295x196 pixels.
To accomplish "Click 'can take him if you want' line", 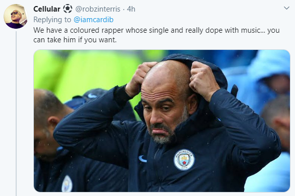I will coord(75,40).
